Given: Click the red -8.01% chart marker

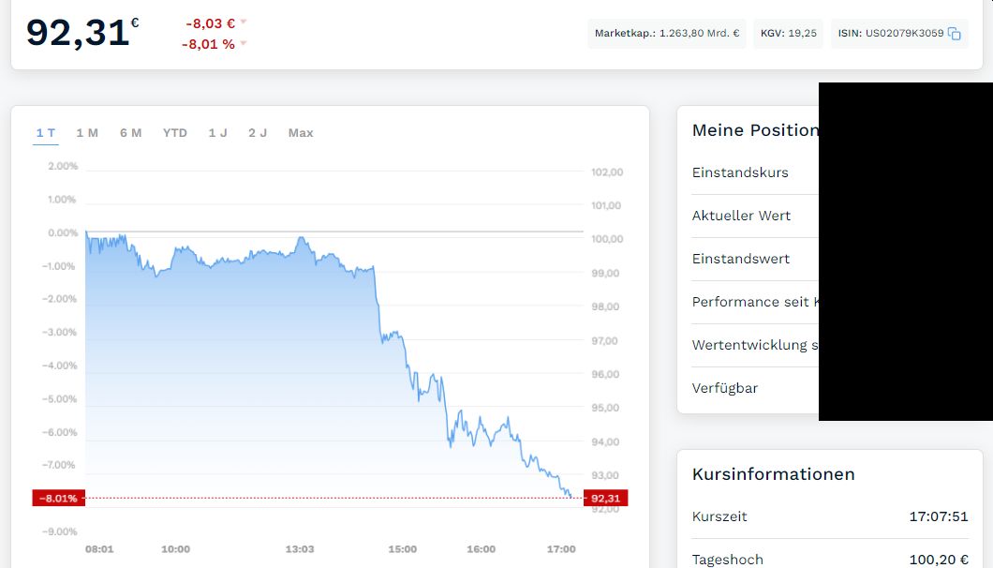Looking at the screenshot, I should 58,499.
